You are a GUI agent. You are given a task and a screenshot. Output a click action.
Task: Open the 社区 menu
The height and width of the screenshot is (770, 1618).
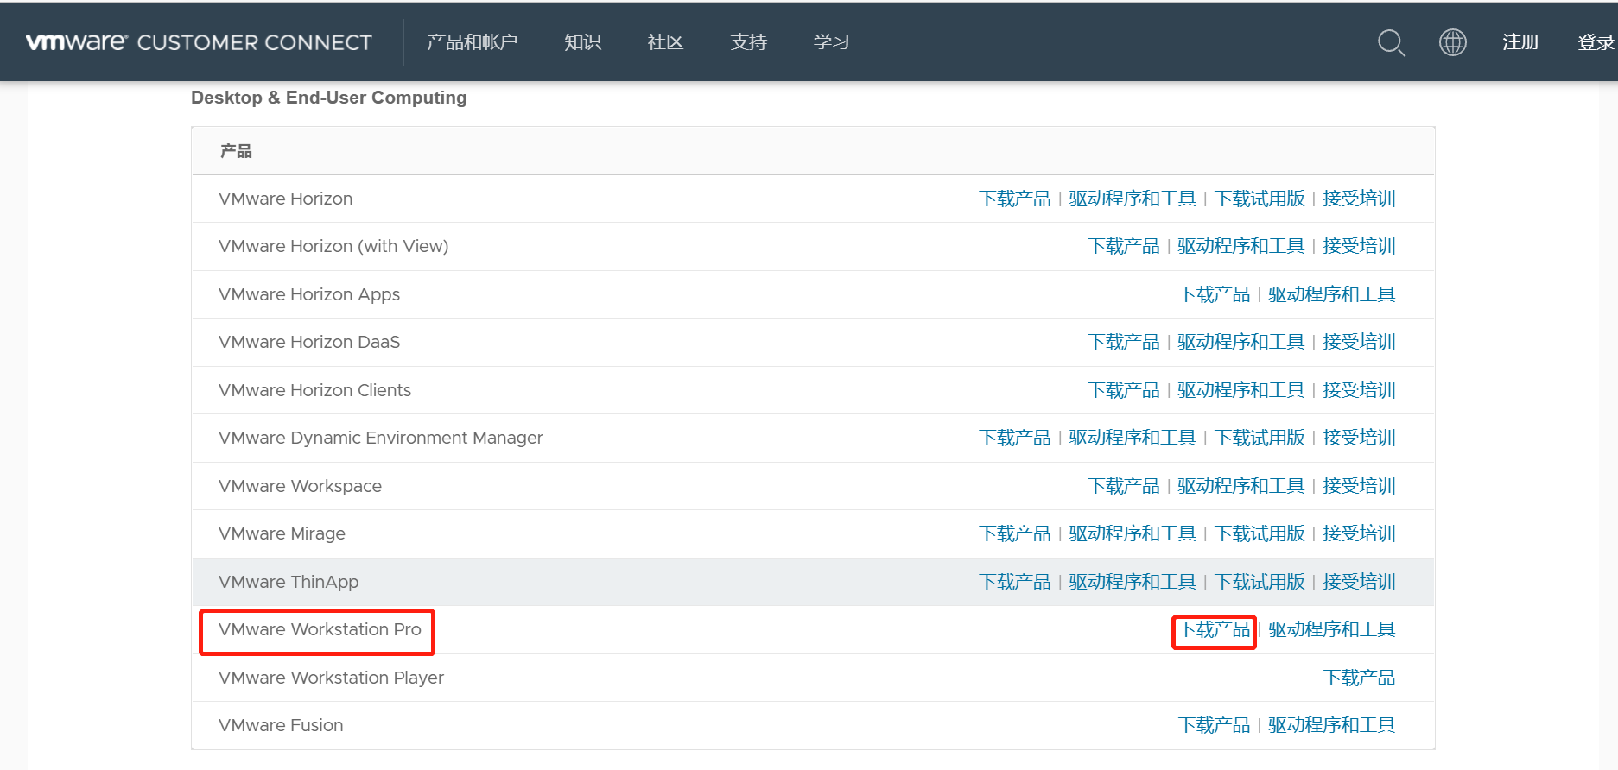(666, 42)
